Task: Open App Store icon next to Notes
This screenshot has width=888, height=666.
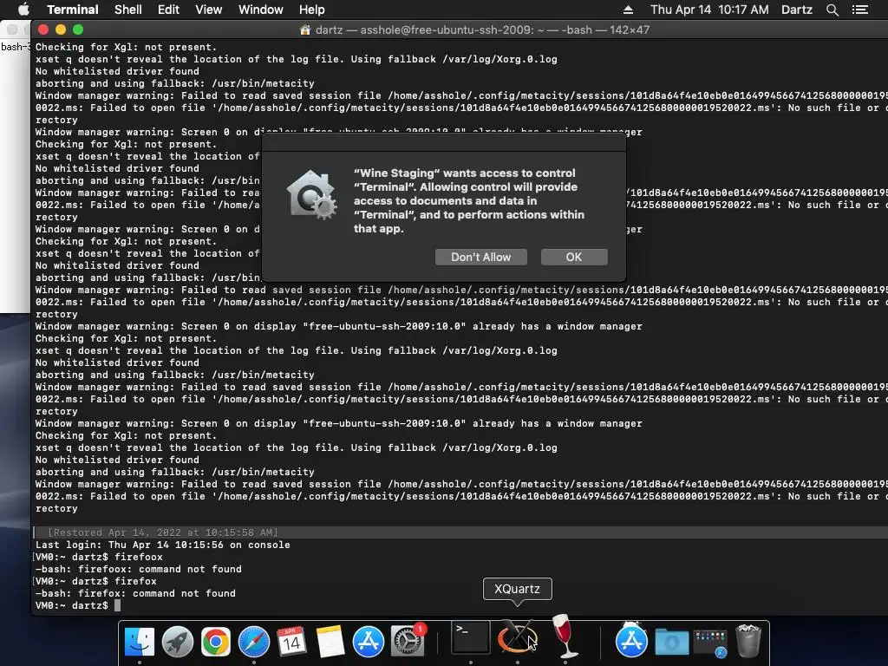Action: click(368, 642)
